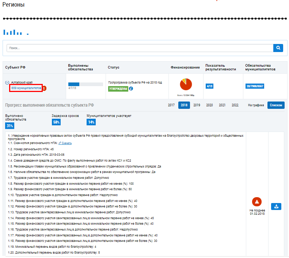289x258 pixels.
Task: Collapse the Алтайский край row
Action: tap(7, 83)
